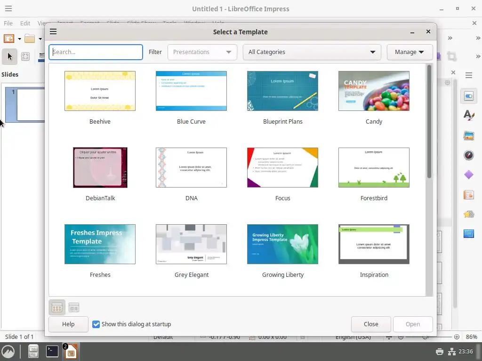Open the system start menu logo
The image size is (482, 361).
point(8,352)
